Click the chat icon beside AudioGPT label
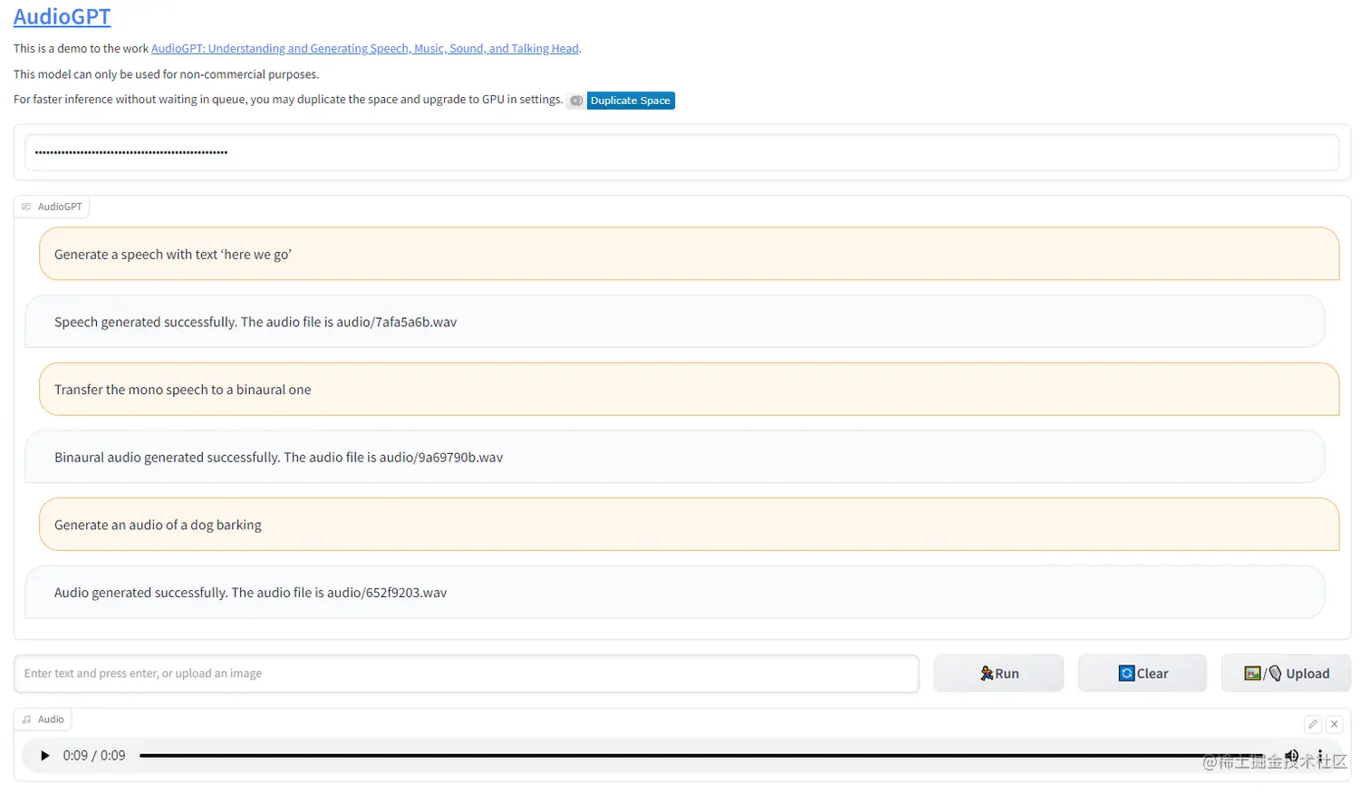Image resolution: width=1370 pixels, height=793 pixels. [26, 207]
